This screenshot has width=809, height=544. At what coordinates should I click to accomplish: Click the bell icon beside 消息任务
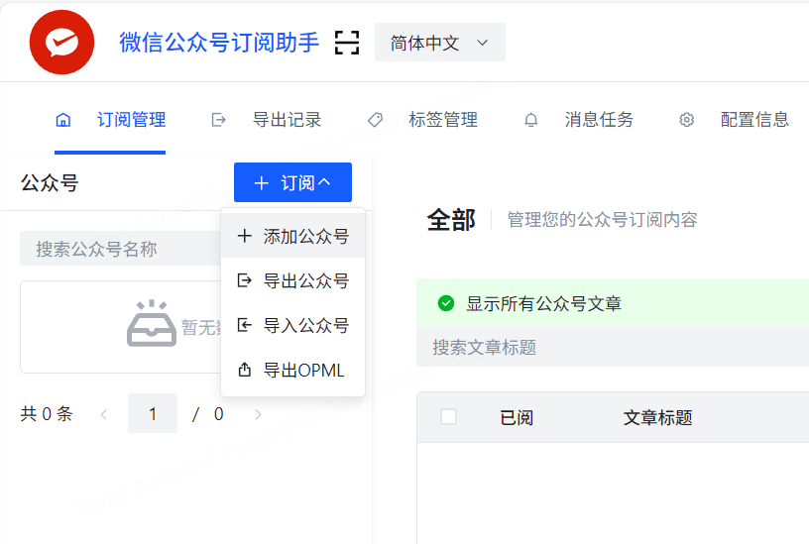[x=531, y=120]
